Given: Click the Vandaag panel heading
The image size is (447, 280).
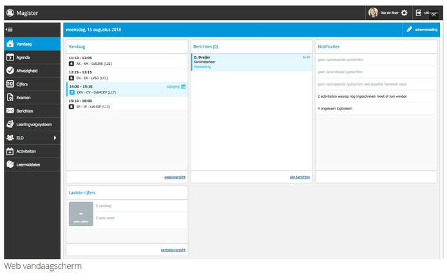Looking at the screenshot, I should [77, 47].
